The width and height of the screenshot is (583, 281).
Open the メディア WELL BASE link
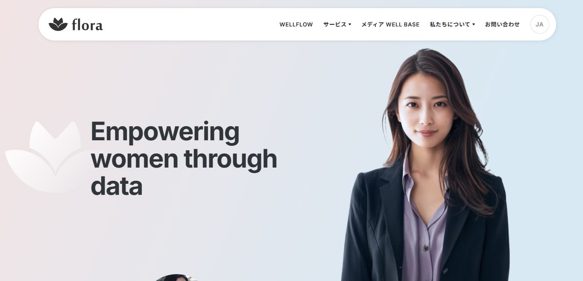click(x=390, y=25)
